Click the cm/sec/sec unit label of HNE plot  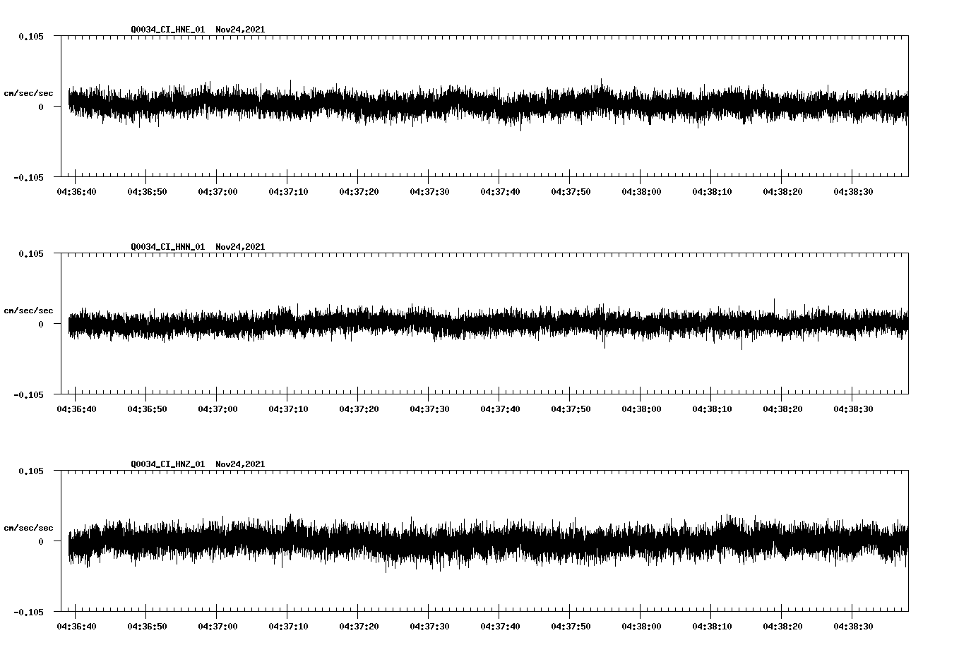click(28, 93)
